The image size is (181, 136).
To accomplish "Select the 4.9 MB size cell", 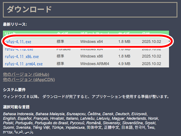I will click(124, 64).
